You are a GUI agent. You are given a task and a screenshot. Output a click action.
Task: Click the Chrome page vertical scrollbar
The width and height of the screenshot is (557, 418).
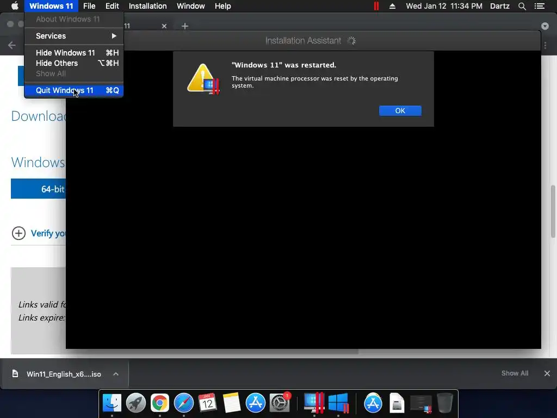pyautogui.click(x=553, y=211)
